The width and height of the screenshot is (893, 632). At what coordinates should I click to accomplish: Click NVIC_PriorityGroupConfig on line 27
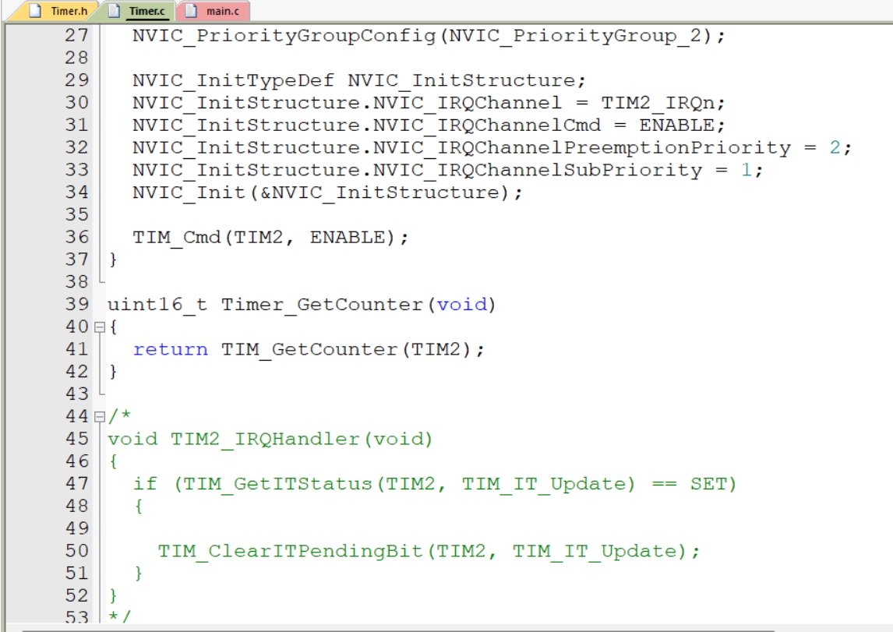284,36
